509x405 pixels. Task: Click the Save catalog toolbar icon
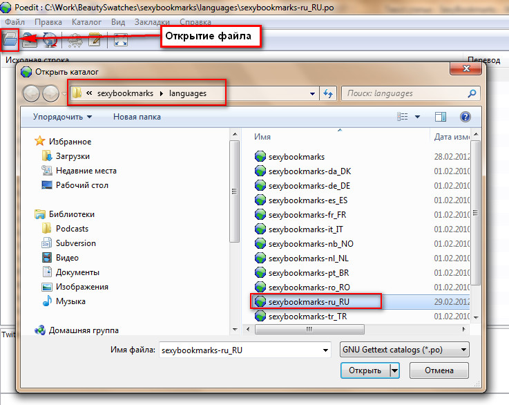tap(30, 40)
